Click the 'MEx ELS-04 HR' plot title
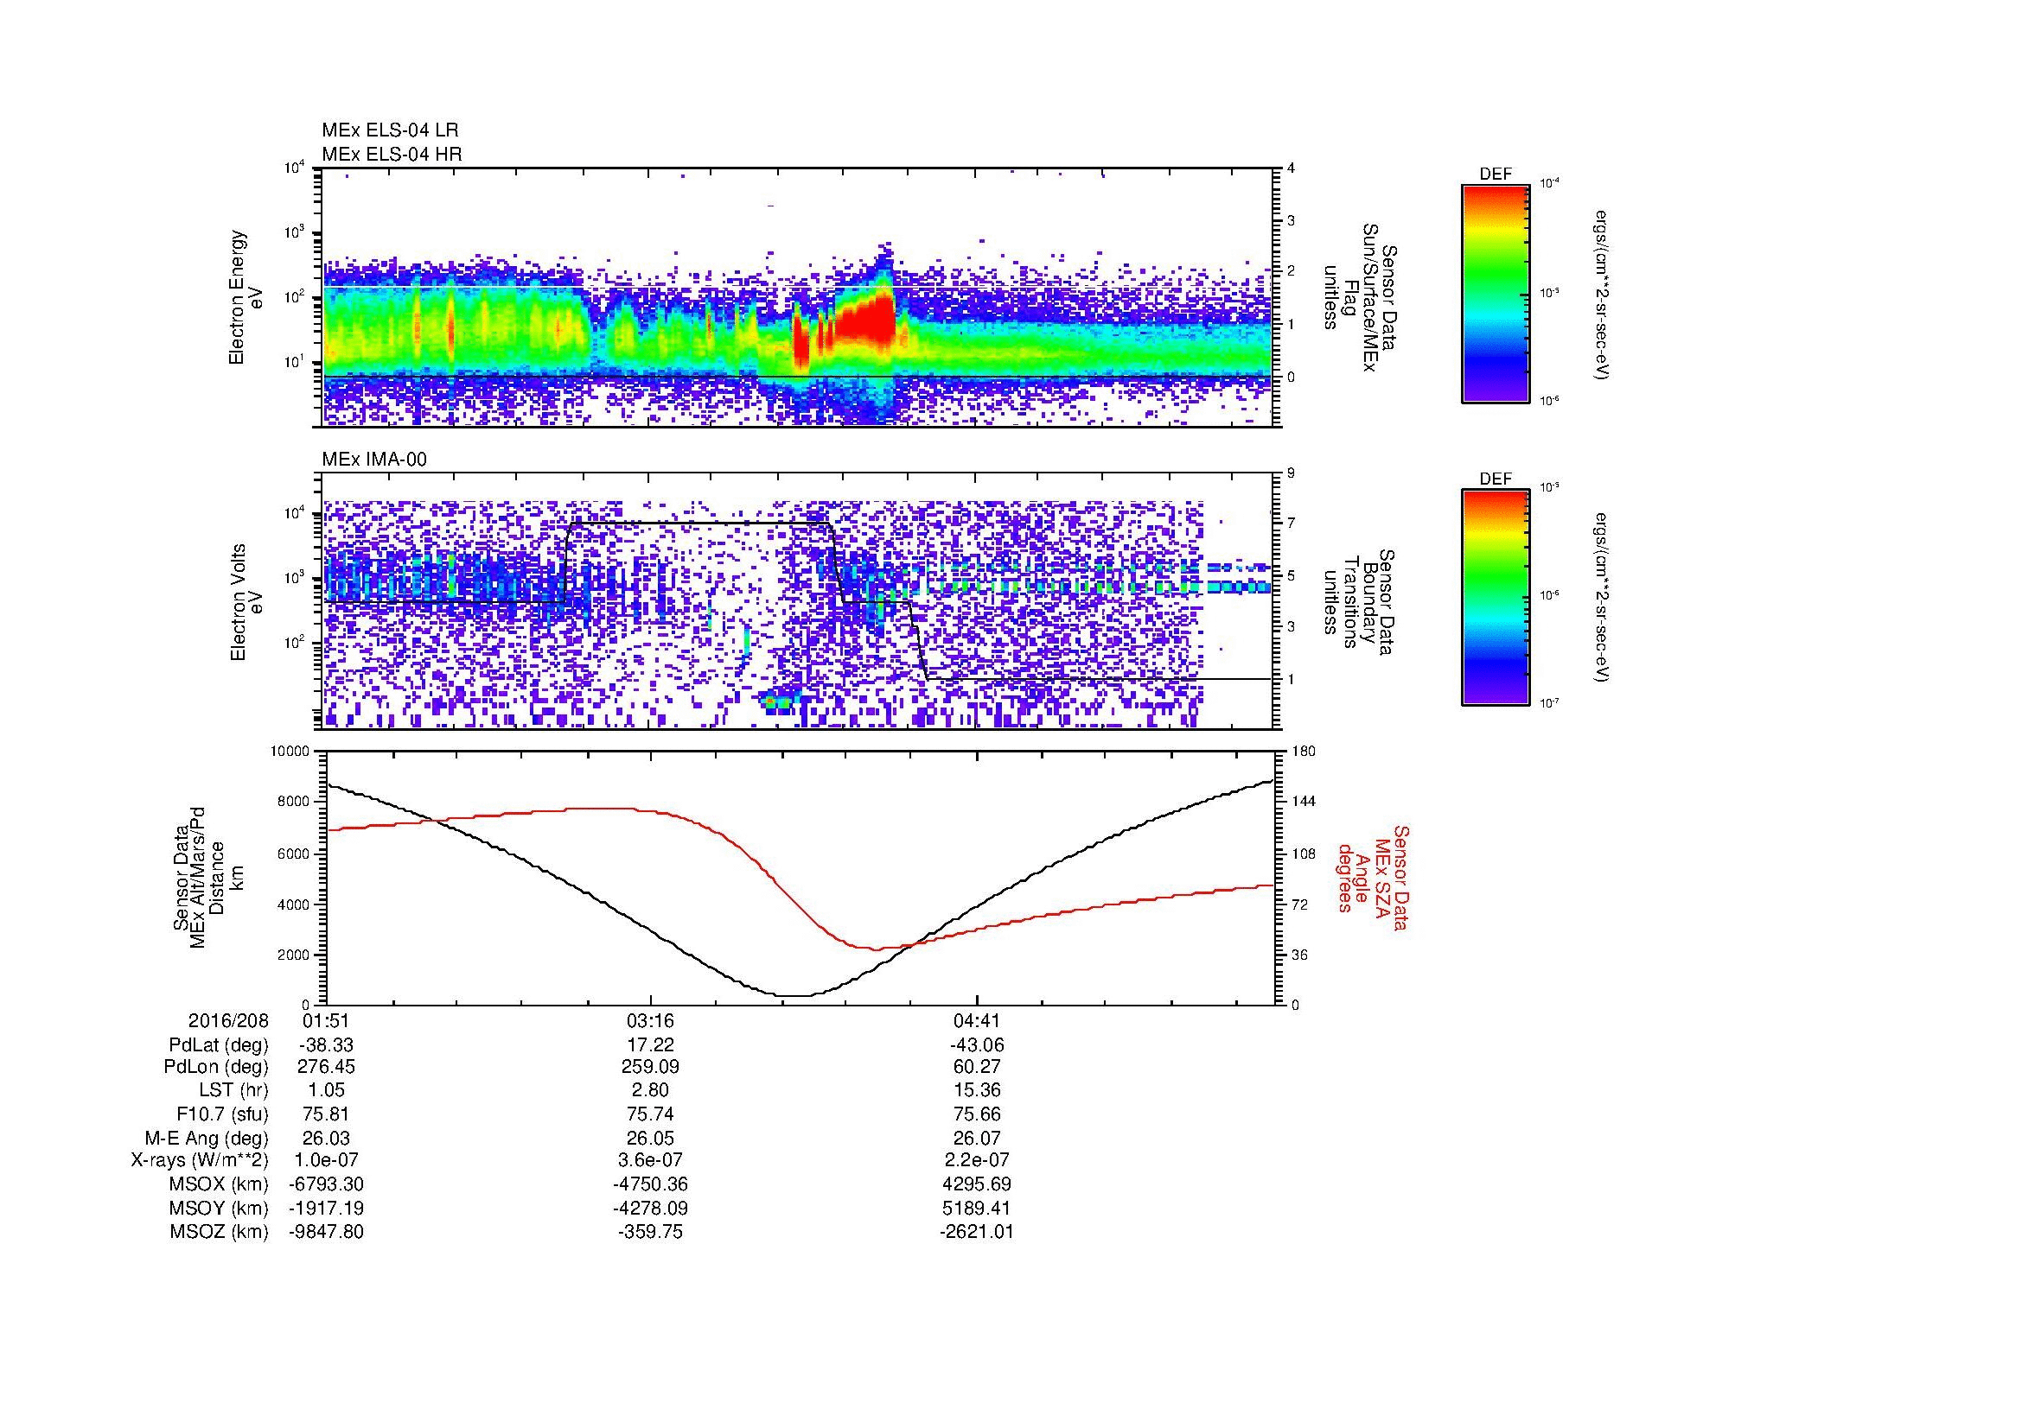The width and height of the screenshot is (2022, 1428). pos(392,154)
